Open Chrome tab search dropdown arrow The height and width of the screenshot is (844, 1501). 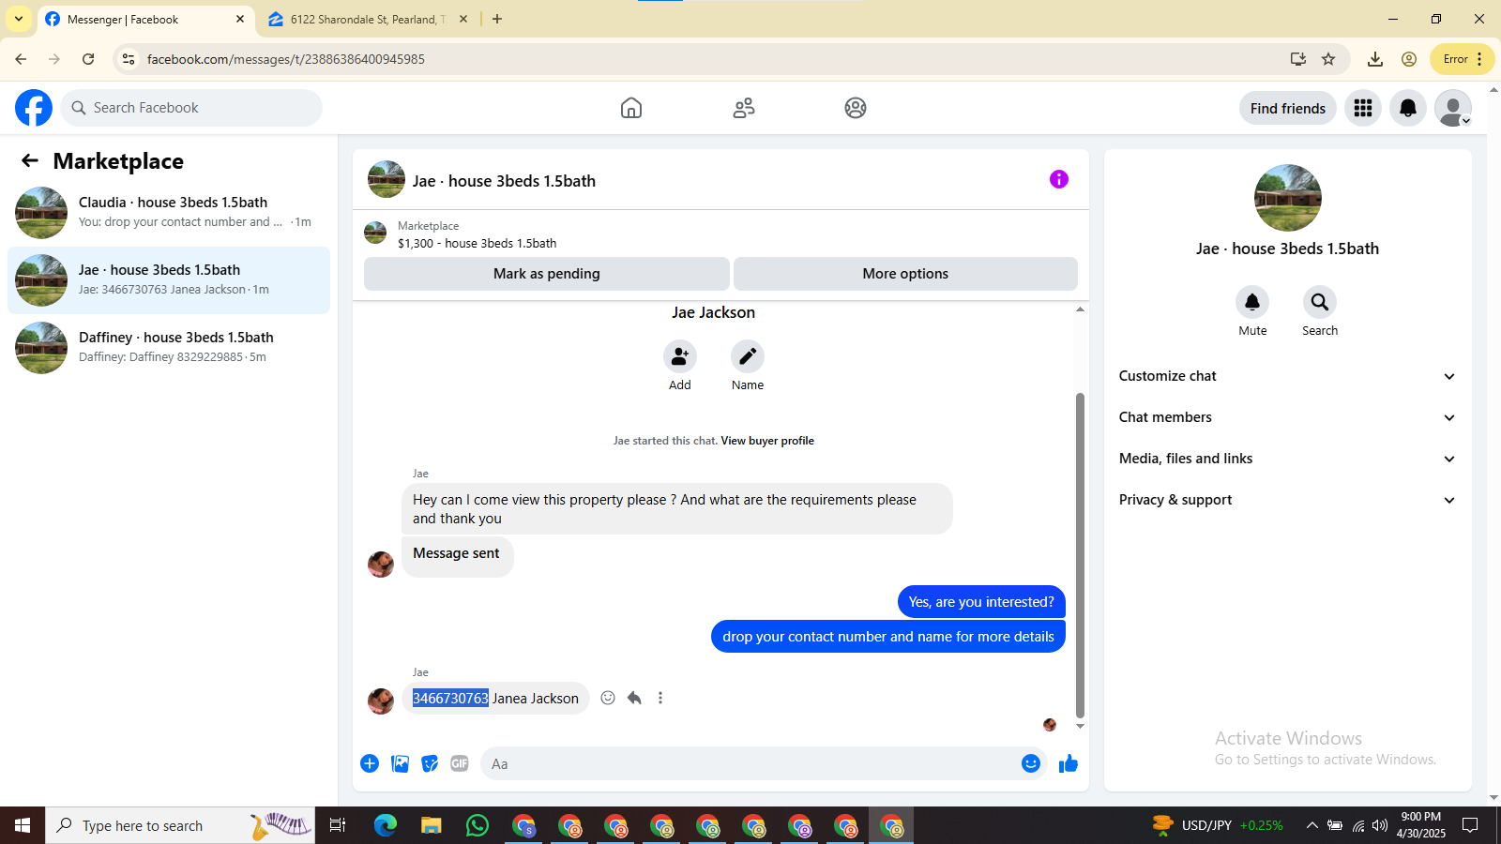[19, 19]
